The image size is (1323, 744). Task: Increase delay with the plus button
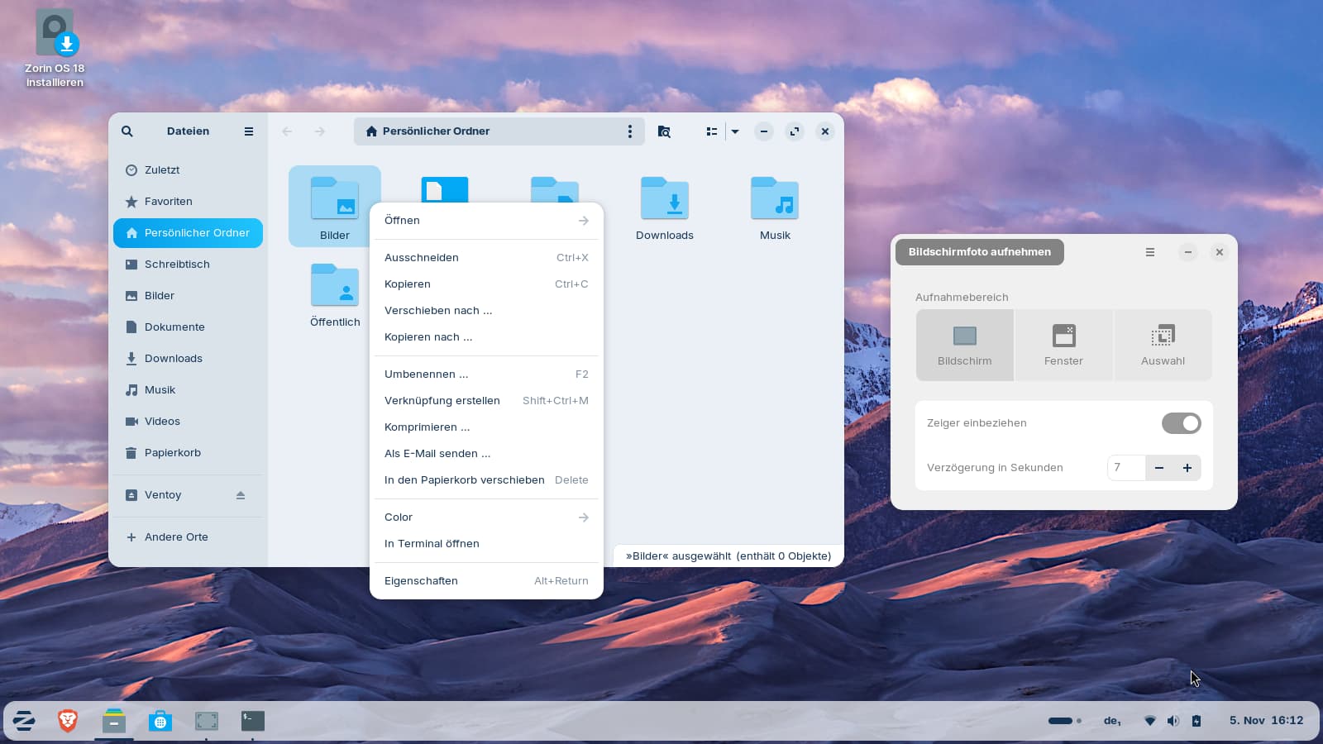pos(1187,468)
